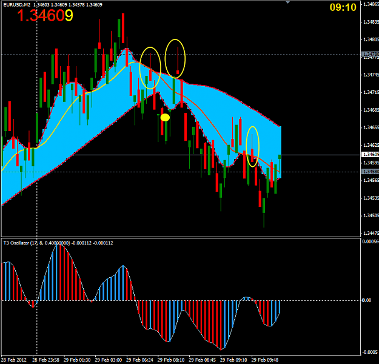Select the grey 1.34580 level price tag
The image size is (379, 364).
(x=370, y=172)
